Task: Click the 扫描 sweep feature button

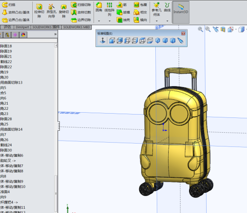Action: point(9,5)
